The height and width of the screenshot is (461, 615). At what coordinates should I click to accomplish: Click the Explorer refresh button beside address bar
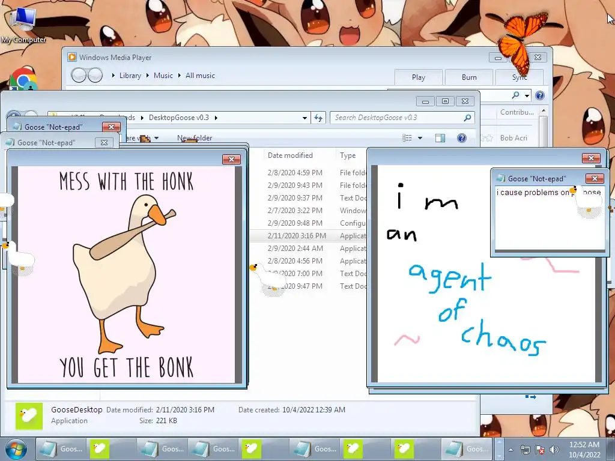[318, 118]
